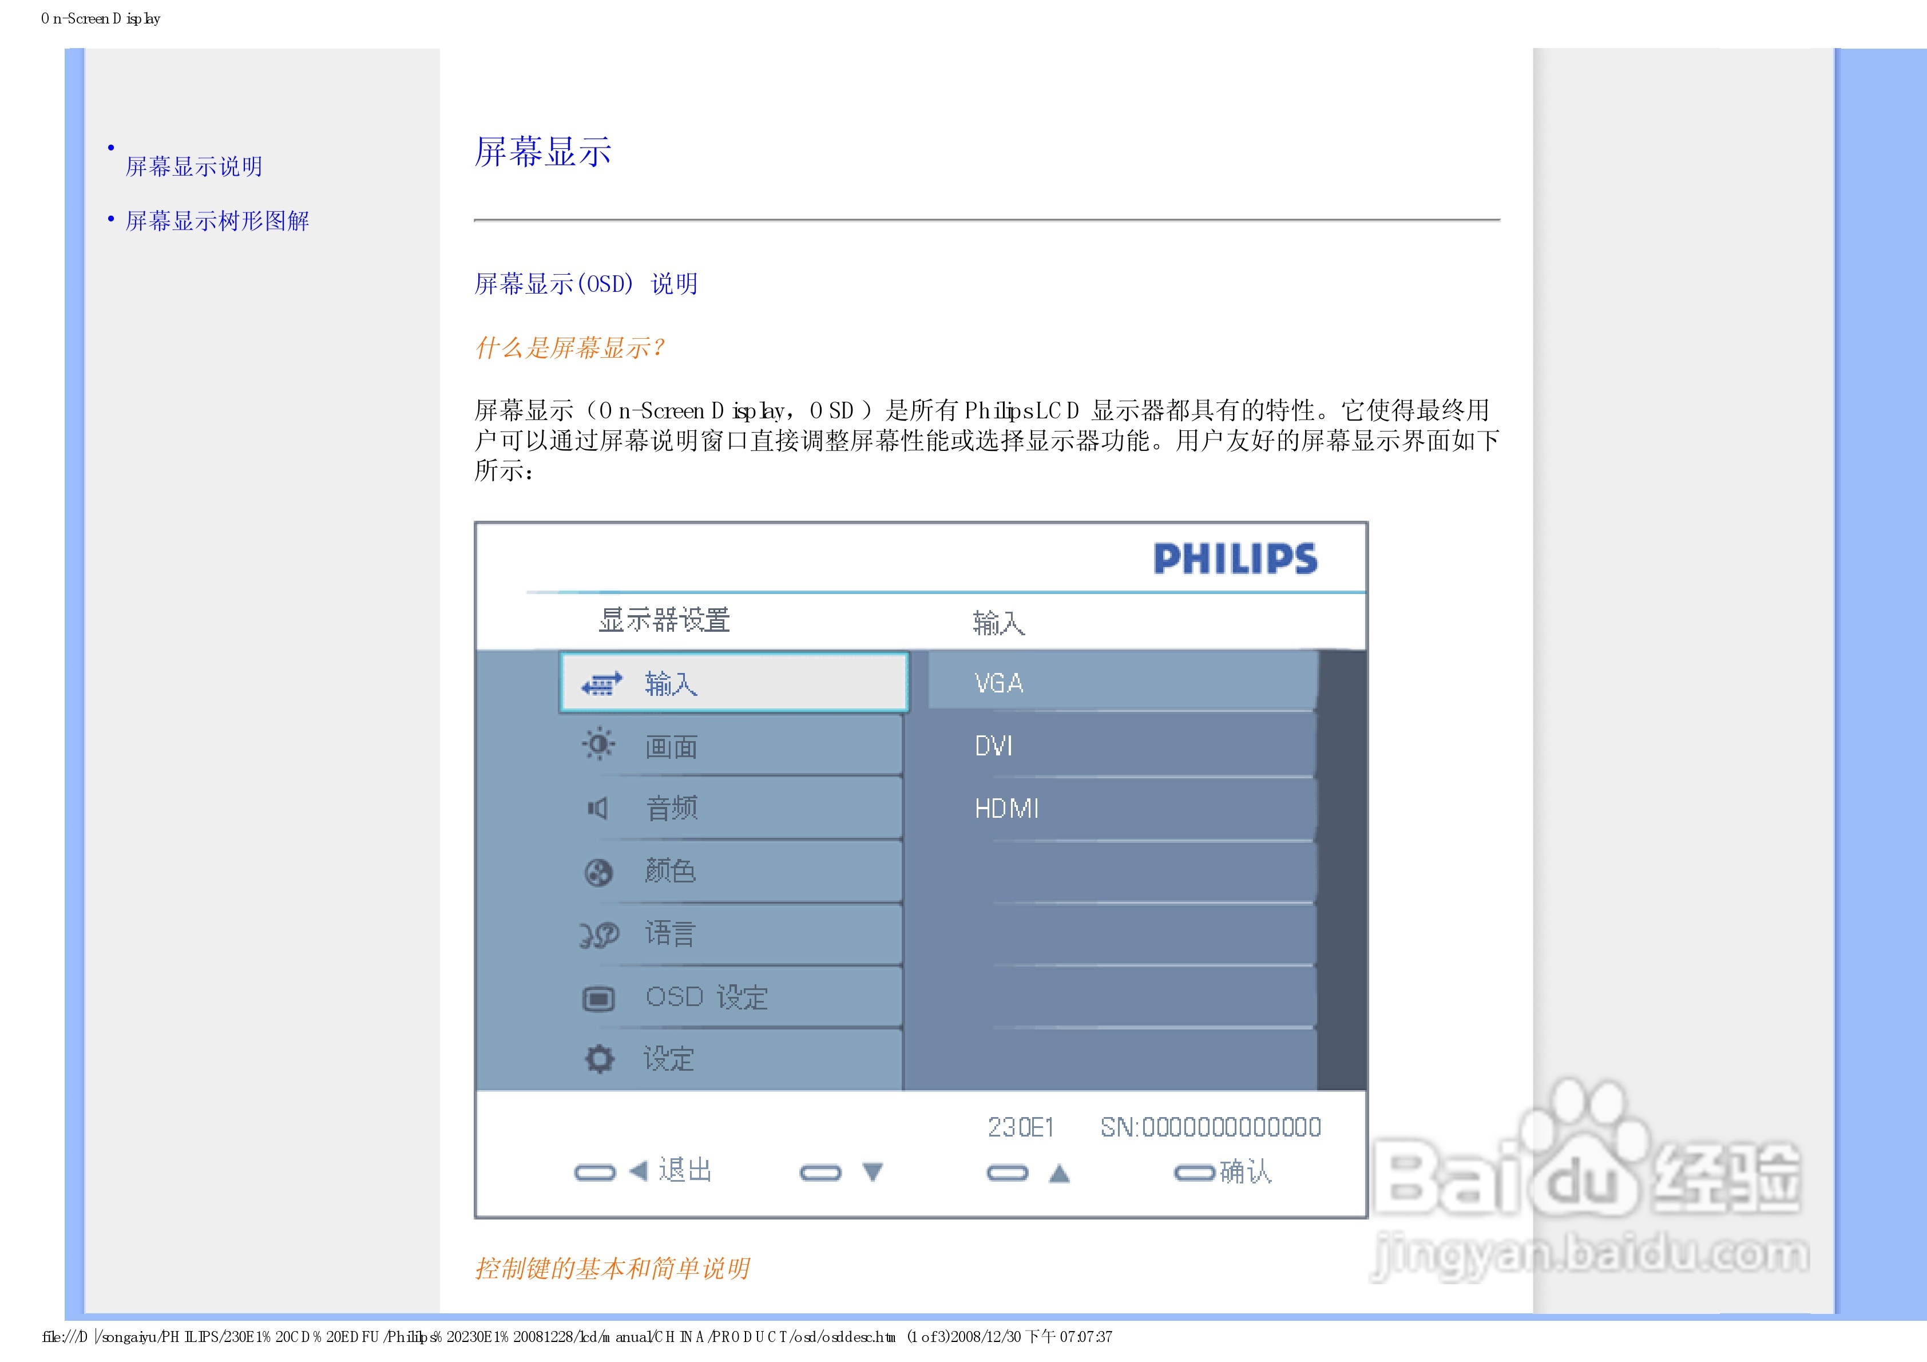The width and height of the screenshot is (1927, 1362).
Task: Select the 音频 menu item
Action: (x=672, y=809)
